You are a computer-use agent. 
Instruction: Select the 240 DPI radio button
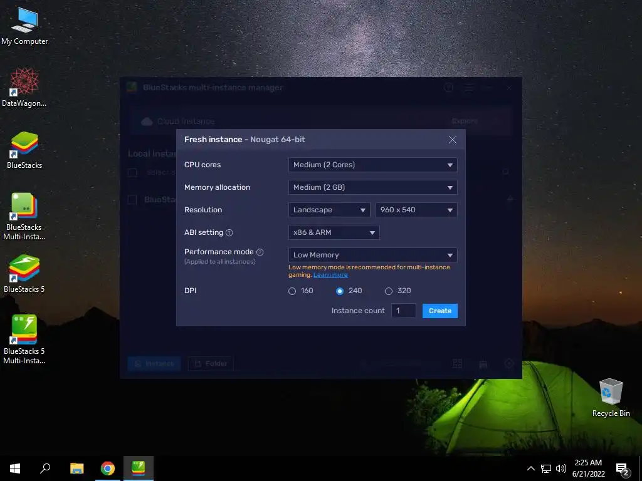coord(339,291)
